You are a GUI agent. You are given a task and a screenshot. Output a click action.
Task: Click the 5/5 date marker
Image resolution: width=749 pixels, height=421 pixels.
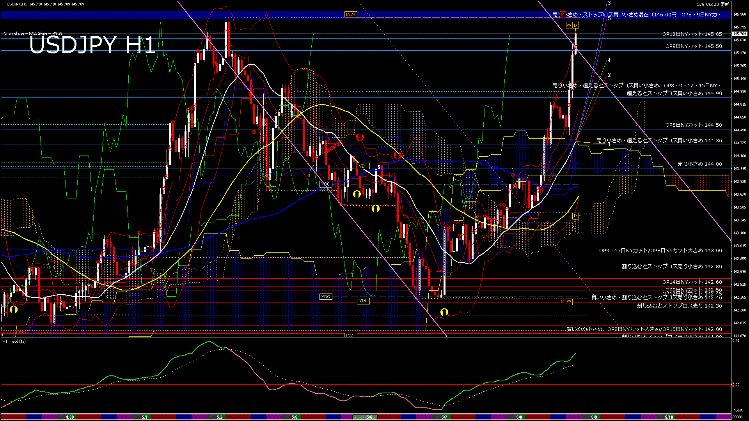[295, 417]
